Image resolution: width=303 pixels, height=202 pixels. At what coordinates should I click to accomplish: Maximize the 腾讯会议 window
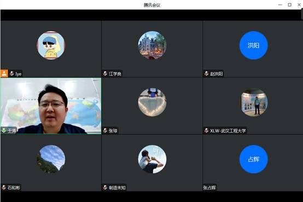tap(290, 4)
